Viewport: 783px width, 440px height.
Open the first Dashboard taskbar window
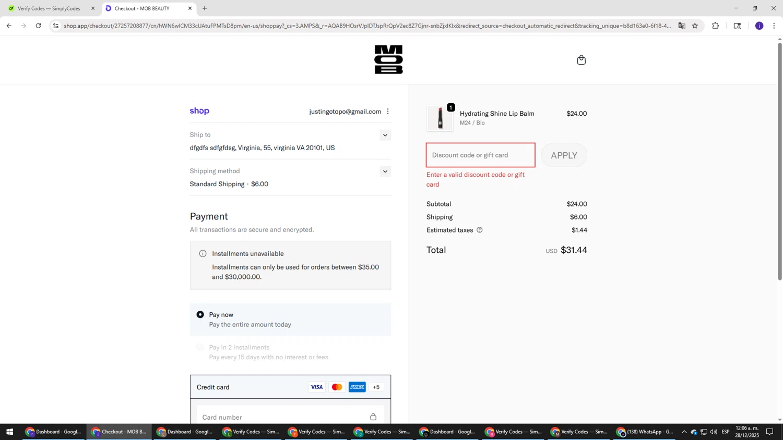pos(53,432)
